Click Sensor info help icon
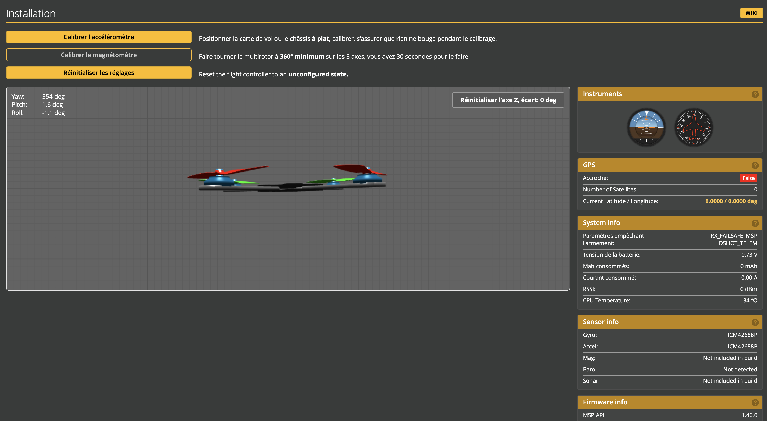 [x=755, y=322]
